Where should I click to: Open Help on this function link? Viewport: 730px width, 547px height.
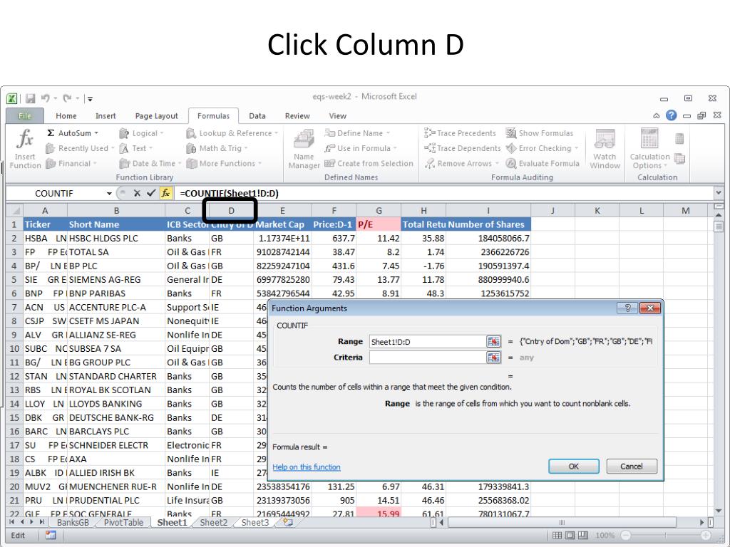point(307,467)
